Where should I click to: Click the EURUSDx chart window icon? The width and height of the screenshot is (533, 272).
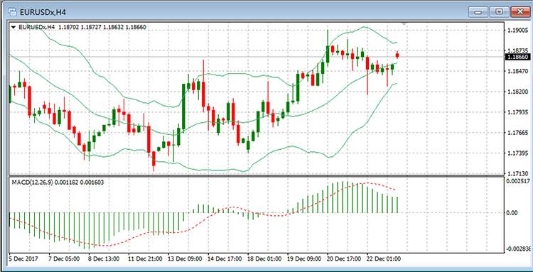coord(13,12)
